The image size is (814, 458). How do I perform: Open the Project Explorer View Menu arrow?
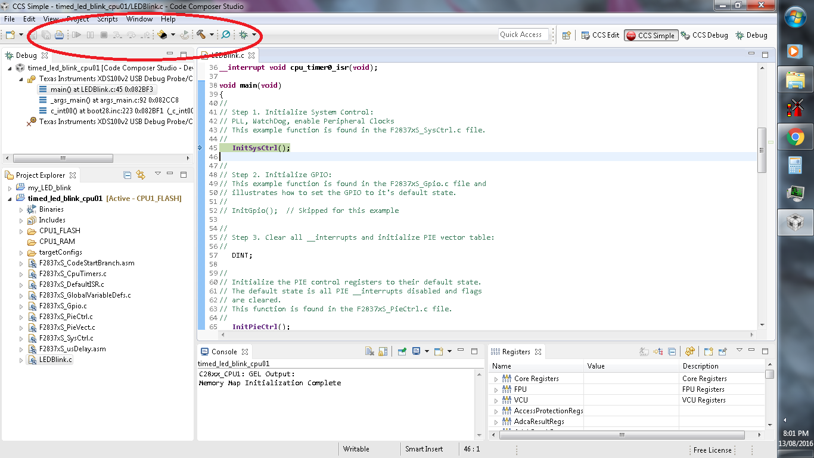pos(158,174)
